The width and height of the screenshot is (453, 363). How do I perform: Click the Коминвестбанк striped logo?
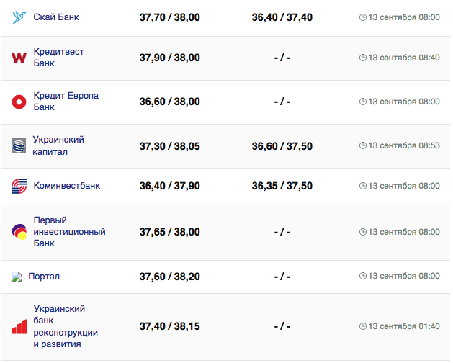(x=19, y=186)
